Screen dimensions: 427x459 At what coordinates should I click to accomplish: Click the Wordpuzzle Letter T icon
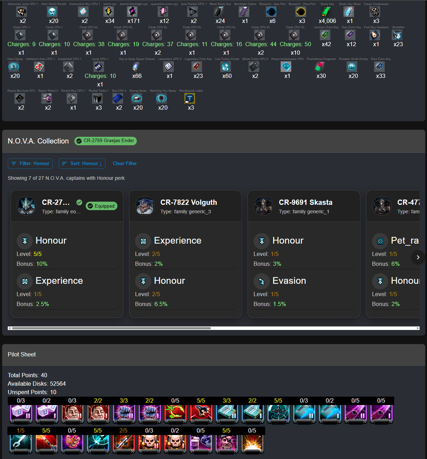coord(190,99)
